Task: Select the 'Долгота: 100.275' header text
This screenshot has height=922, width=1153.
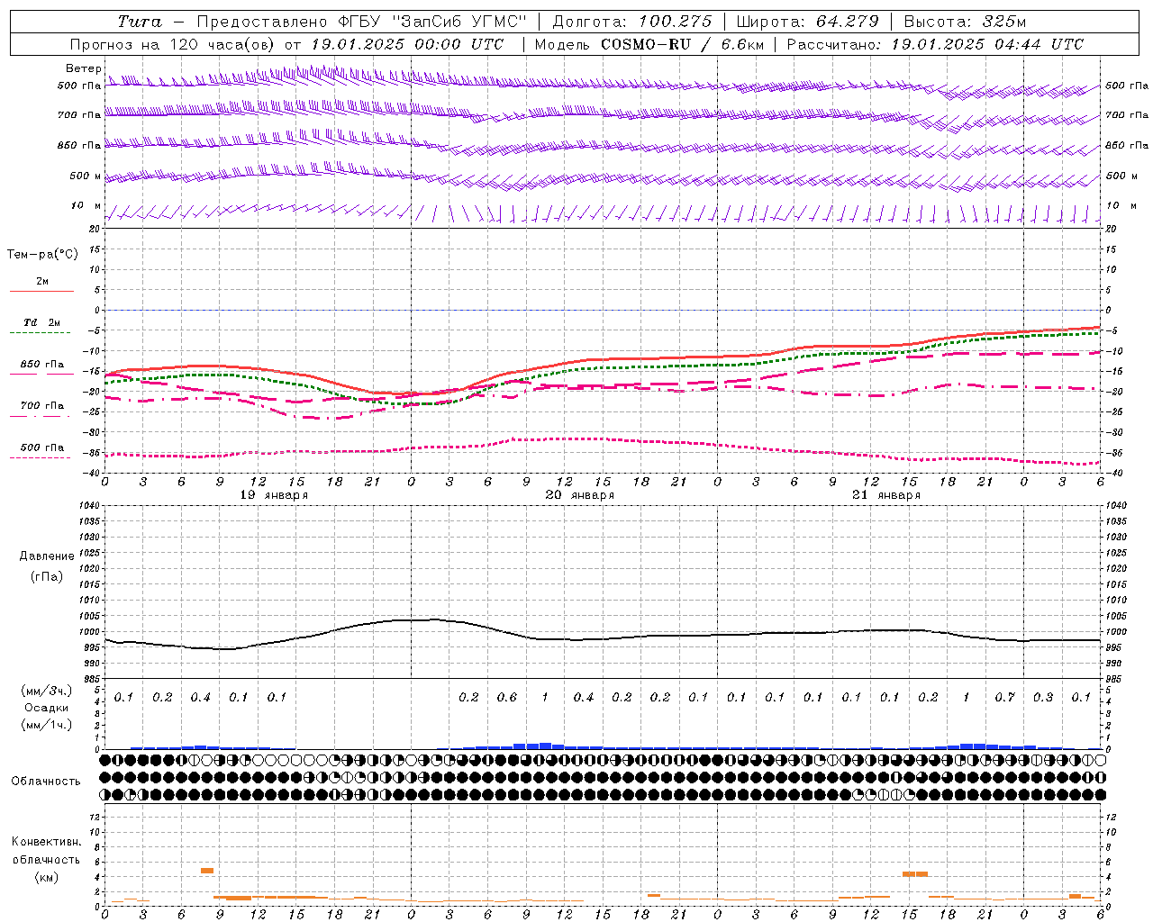Action: pos(631,22)
